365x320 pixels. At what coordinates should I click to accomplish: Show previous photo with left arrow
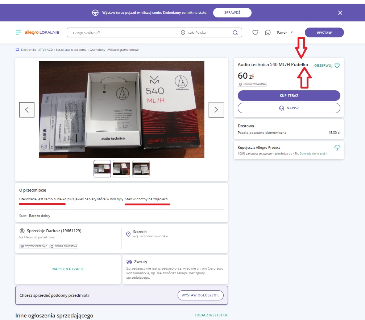(27, 110)
